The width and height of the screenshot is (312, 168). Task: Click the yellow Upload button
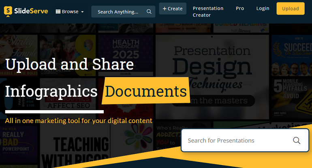coord(290,9)
